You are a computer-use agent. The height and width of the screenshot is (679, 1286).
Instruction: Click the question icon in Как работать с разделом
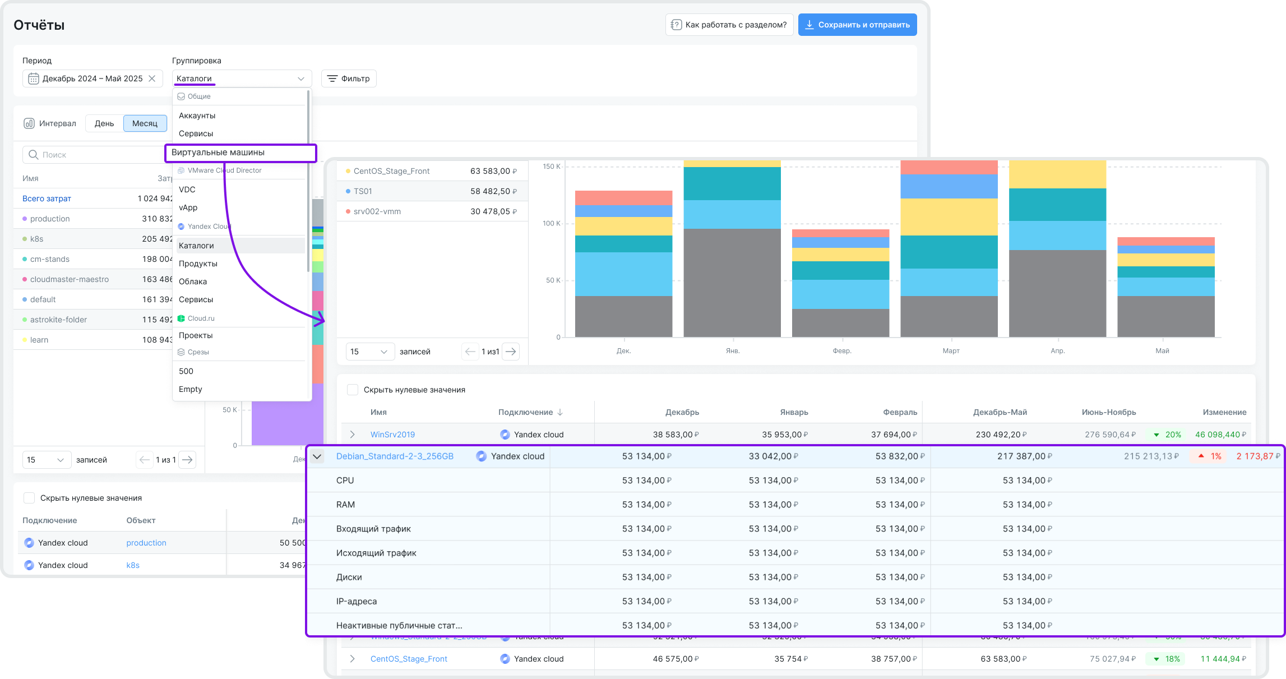[677, 25]
